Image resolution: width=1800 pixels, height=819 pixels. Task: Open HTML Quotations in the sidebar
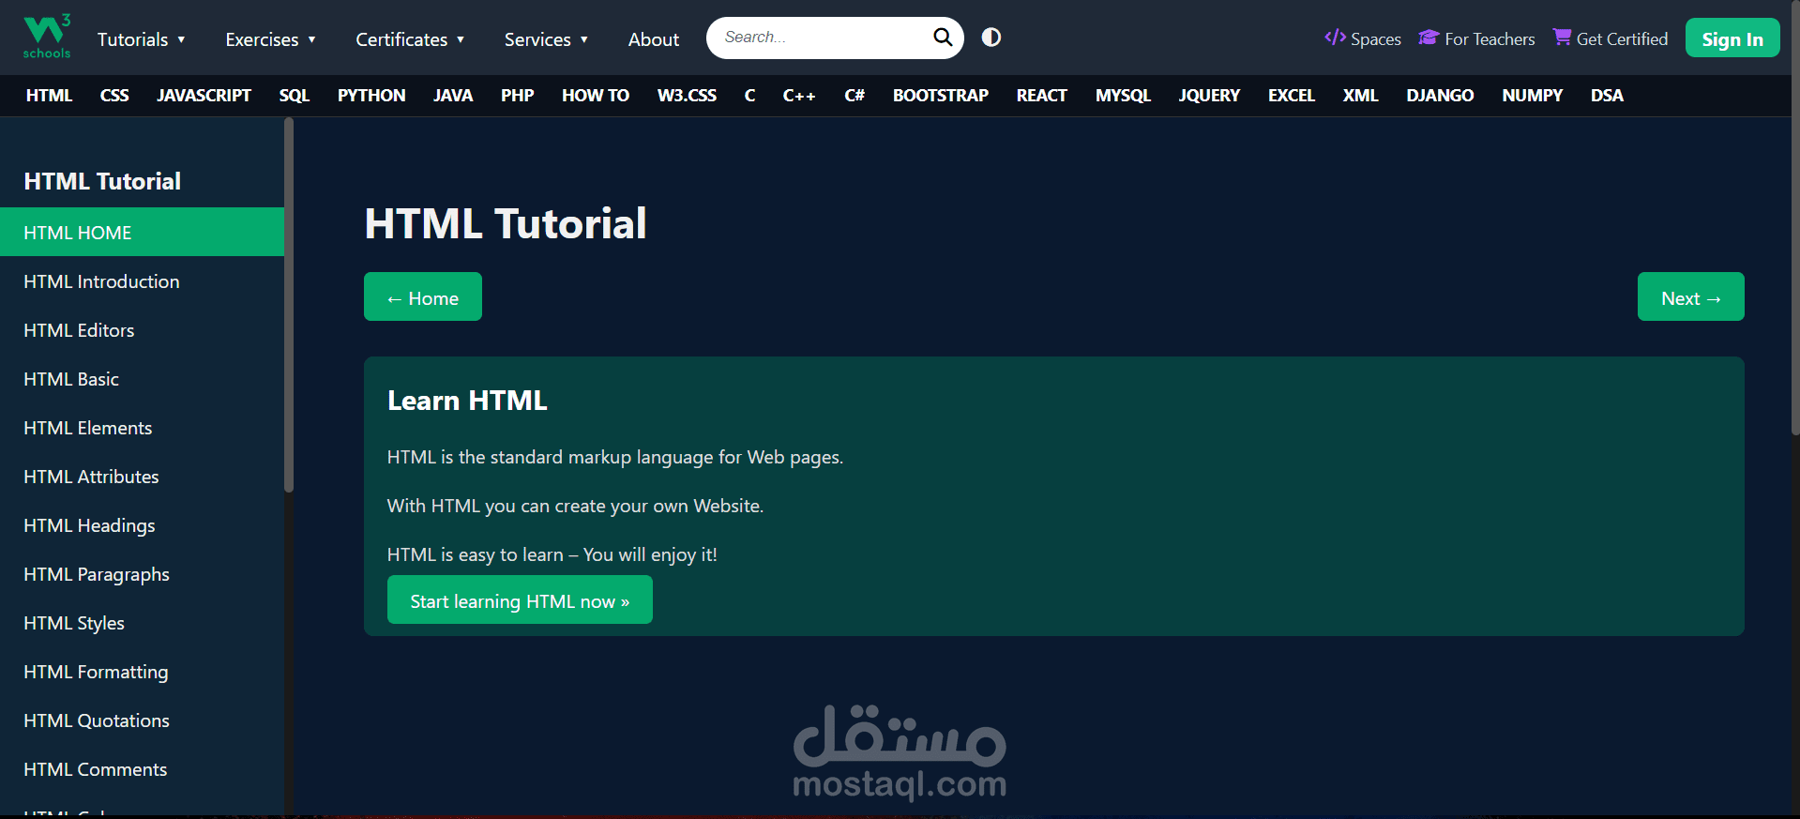pos(142,720)
